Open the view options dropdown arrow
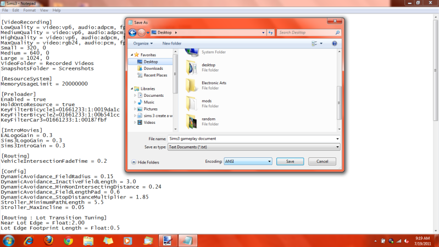This screenshot has width=439, height=247. [321, 43]
